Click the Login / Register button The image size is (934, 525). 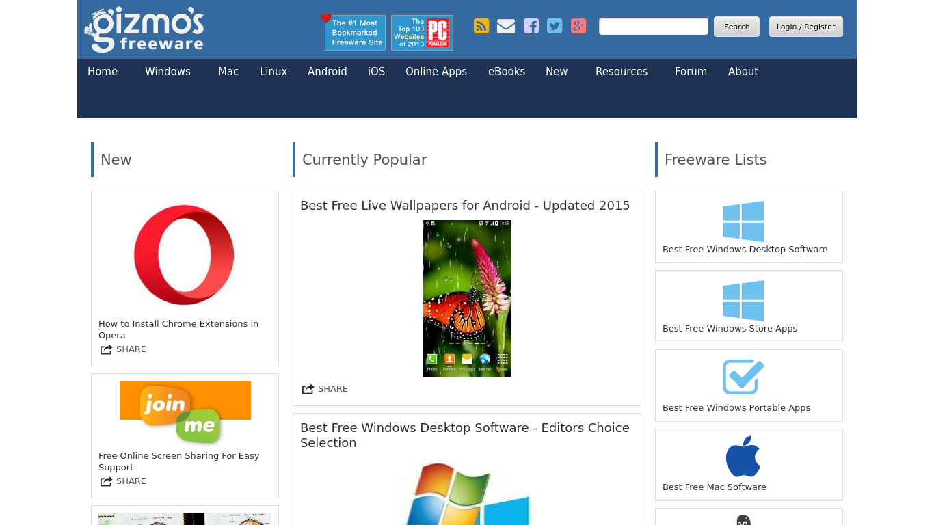point(806,27)
